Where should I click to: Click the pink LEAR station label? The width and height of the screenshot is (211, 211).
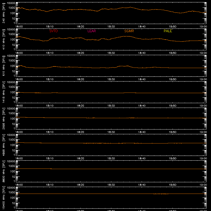(x=92, y=31)
